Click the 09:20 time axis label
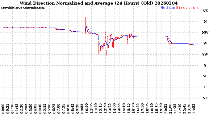213x115 pixels. coord(77,109)
